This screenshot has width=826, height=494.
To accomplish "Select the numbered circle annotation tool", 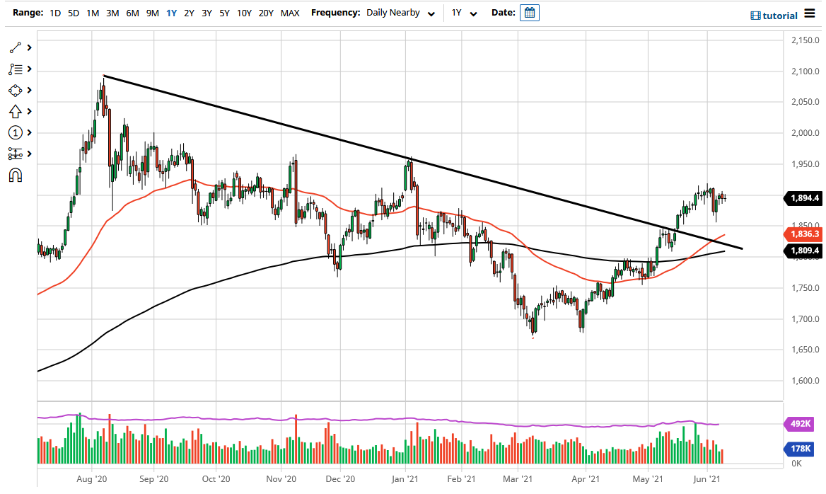I will pyautogui.click(x=16, y=133).
